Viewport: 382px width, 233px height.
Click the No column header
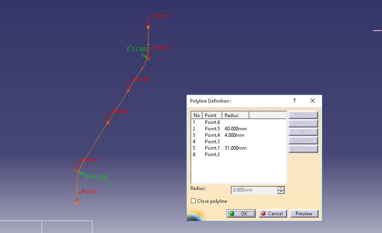(x=197, y=115)
